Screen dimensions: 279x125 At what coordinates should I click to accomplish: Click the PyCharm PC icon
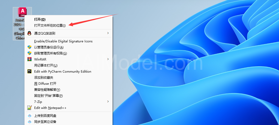pyautogui.click(x=29, y=71)
